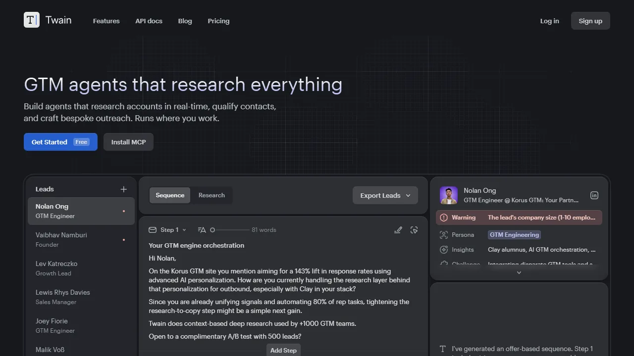Click the status dot on Vaibhav Namburi row

[x=124, y=240]
